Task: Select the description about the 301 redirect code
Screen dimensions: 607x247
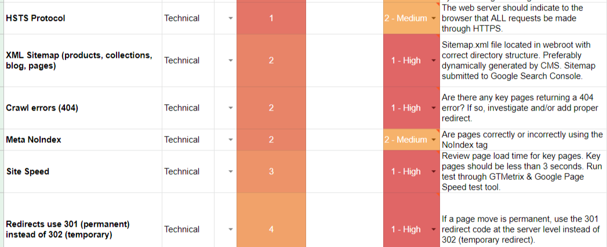Action: pos(522,229)
